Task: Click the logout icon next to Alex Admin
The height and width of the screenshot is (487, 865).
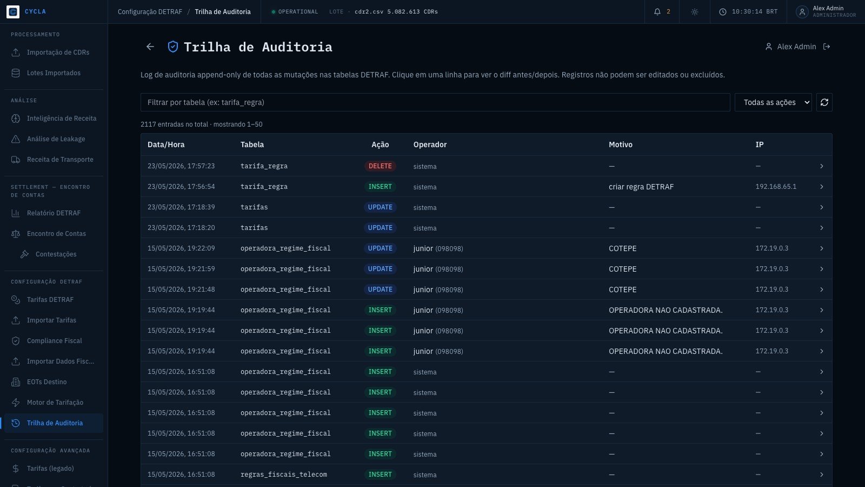Action: pyautogui.click(x=826, y=47)
